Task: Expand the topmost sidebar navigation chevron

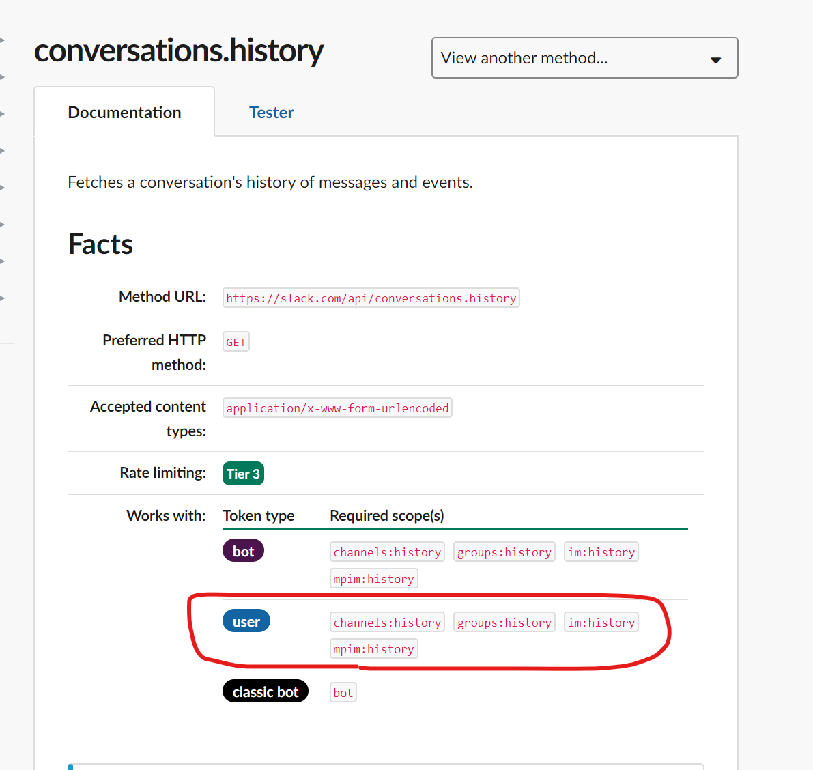Action: click(x=3, y=39)
